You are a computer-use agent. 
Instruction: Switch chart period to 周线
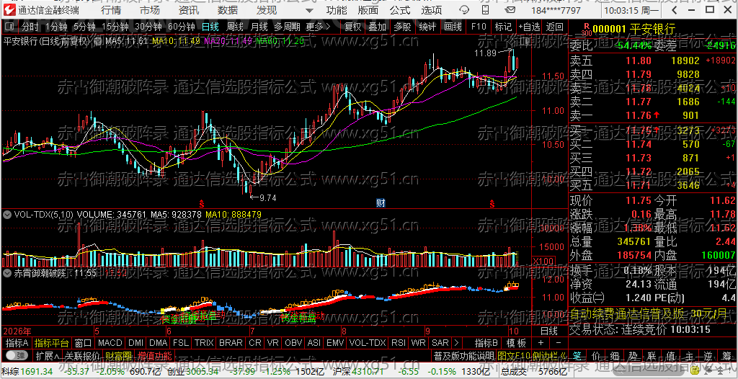[235, 27]
